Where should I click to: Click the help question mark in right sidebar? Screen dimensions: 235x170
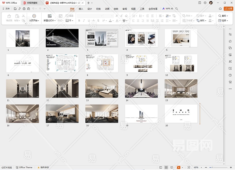point(230,75)
